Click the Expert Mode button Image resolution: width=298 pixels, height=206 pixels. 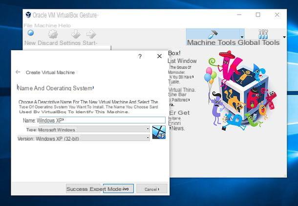(118, 189)
